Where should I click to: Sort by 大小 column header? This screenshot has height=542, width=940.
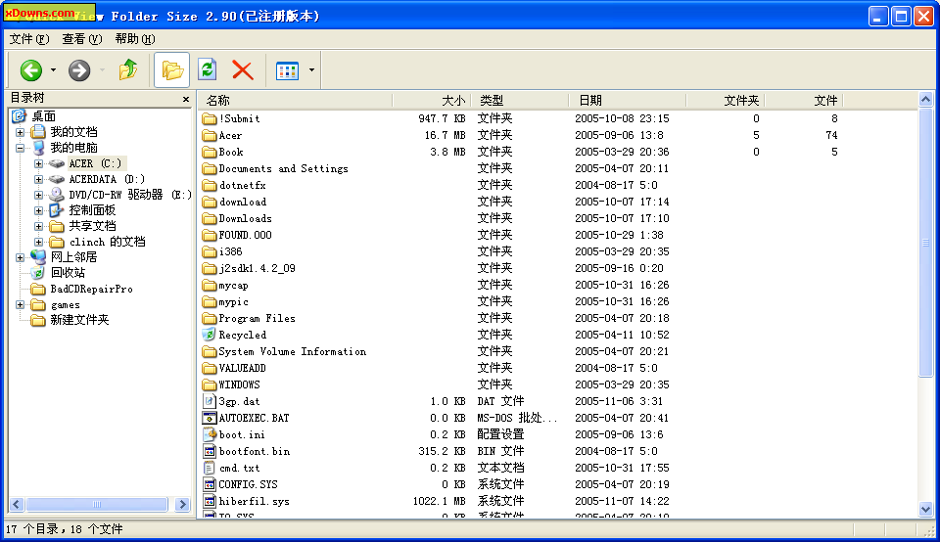tap(432, 101)
